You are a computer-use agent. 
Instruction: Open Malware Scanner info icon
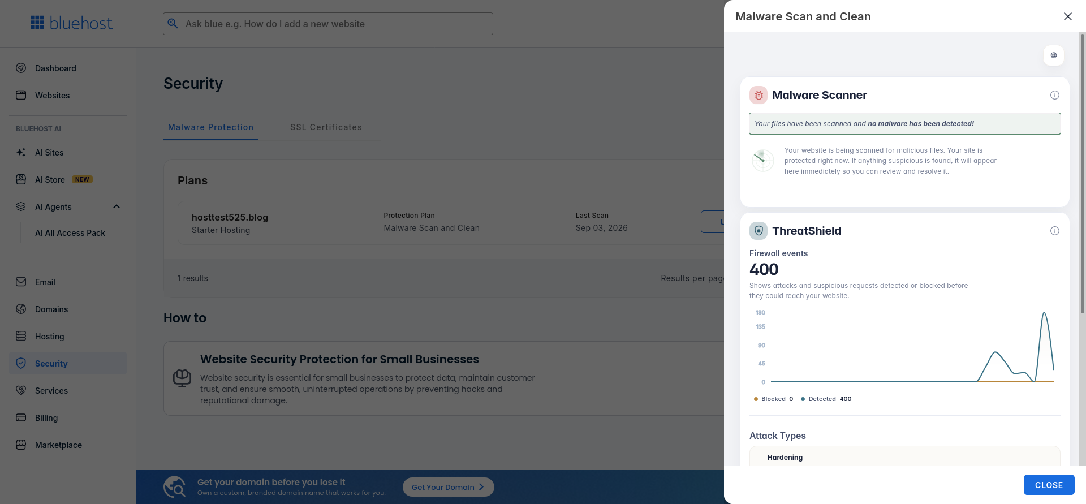[x=1055, y=95]
